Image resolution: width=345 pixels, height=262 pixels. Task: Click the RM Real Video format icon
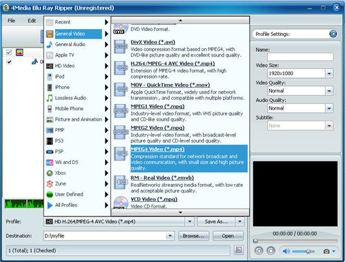121,182
